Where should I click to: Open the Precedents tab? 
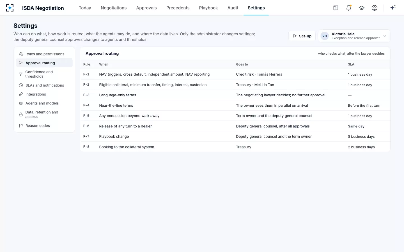click(x=178, y=8)
